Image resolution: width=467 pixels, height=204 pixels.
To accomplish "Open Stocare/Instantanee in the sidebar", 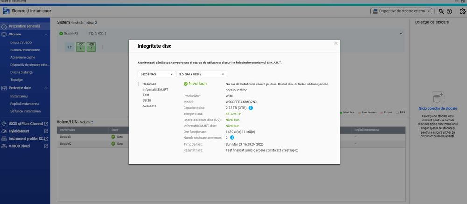I will click(x=25, y=50).
